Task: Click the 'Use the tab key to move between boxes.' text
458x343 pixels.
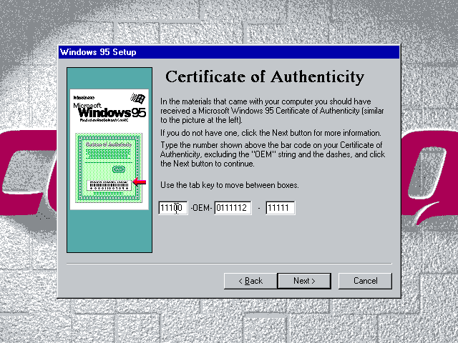Action: tap(229, 185)
